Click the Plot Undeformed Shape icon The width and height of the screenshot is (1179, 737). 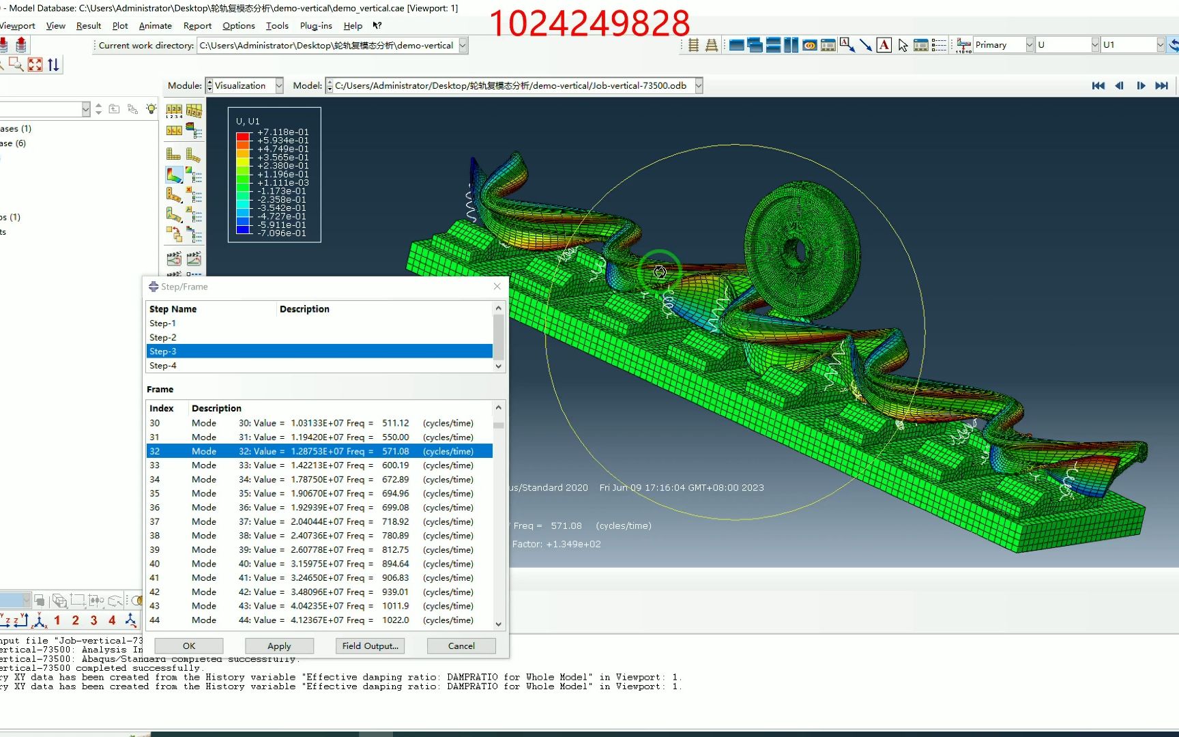[x=174, y=154]
